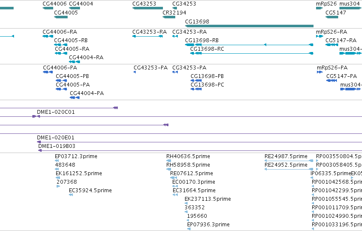362x231 pixels.
Task: Click transcript CG34253-RA
Action: point(190,32)
